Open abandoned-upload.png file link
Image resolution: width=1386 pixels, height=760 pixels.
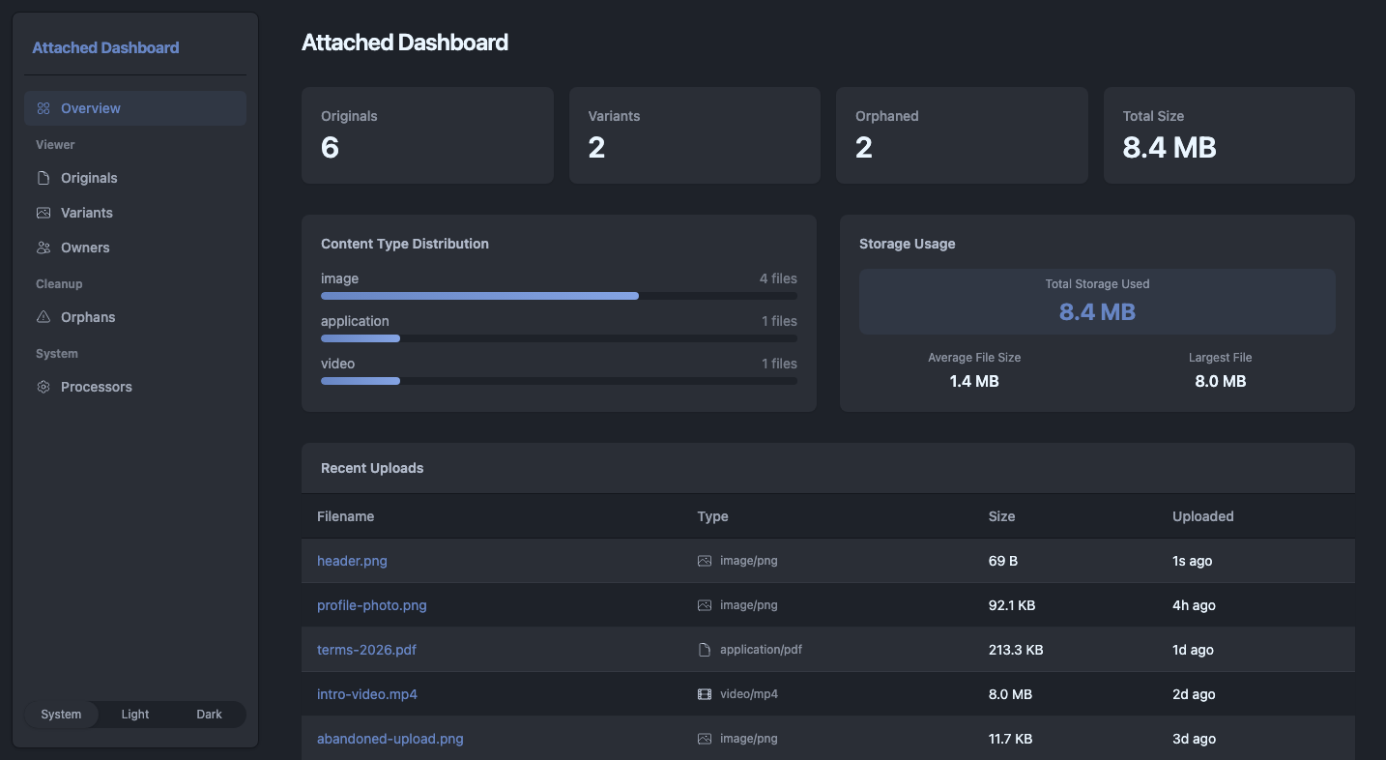click(390, 739)
